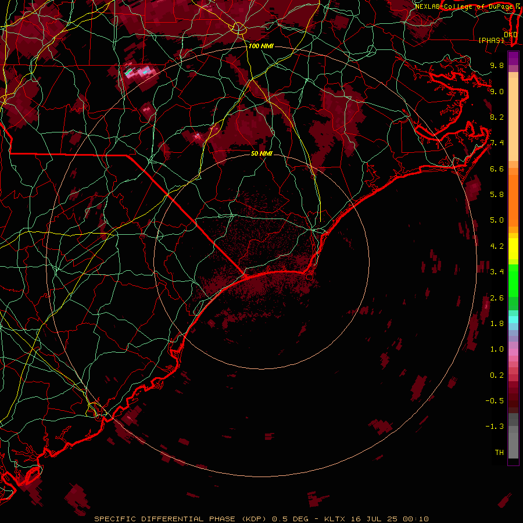Click the bright green band beside 3.4

point(513,280)
